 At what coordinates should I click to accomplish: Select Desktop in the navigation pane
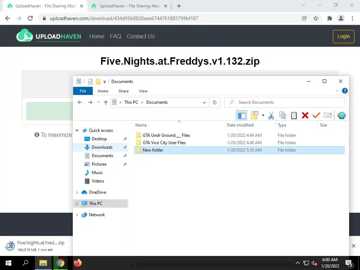pos(99,139)
